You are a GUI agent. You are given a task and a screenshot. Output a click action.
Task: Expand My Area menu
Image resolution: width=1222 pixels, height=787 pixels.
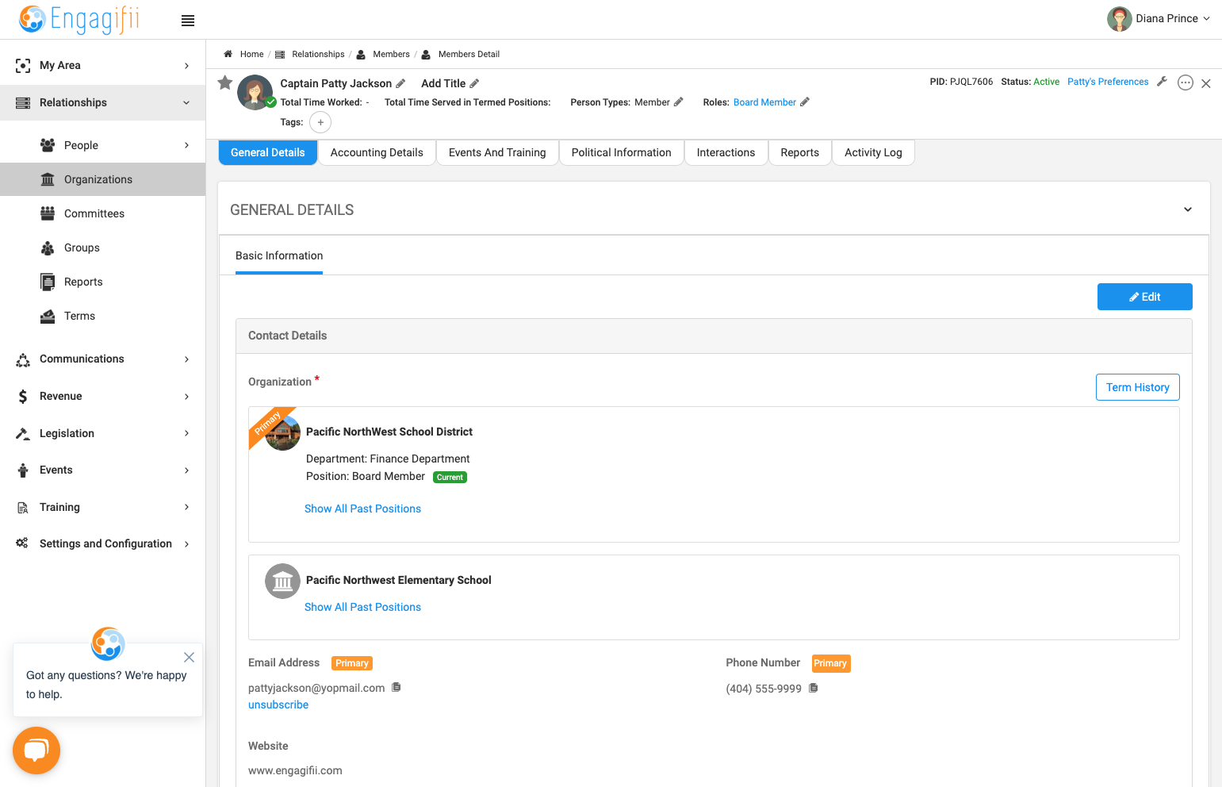point(103,65)
